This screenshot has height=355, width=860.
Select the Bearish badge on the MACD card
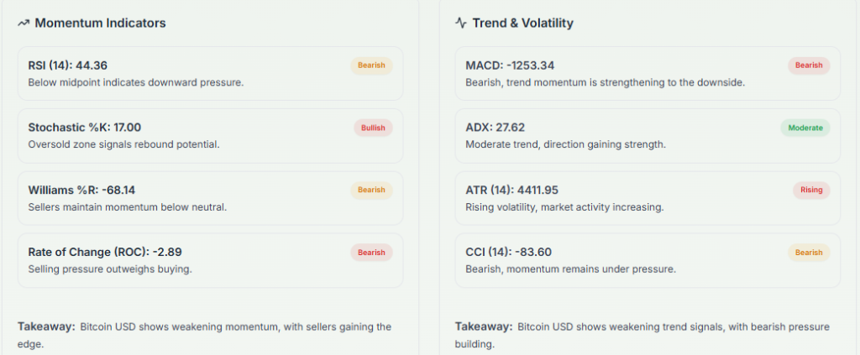coord(809,65)
